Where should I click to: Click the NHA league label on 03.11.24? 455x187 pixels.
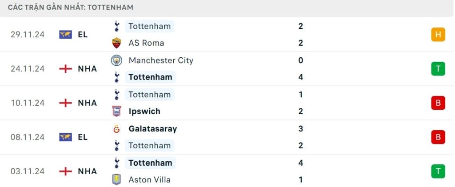coord(87,171)
